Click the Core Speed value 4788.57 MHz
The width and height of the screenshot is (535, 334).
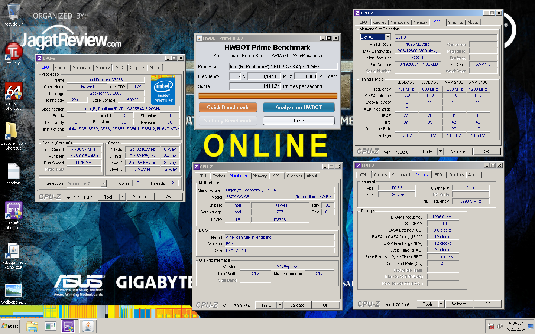84,149
